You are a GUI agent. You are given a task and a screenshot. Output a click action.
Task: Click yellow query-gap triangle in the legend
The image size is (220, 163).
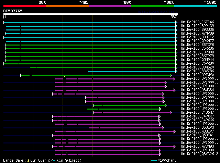click(x=28, y=161)
